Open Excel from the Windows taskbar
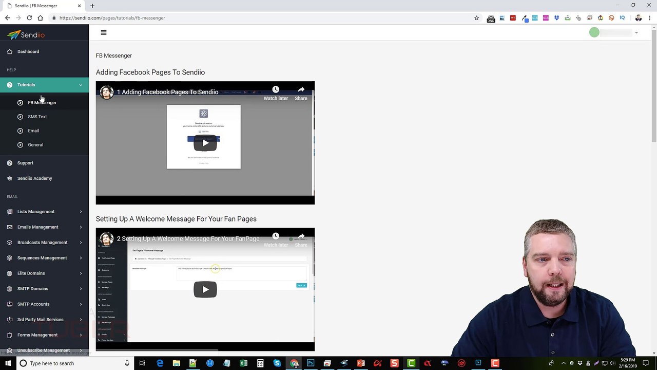 pos(243,363)
